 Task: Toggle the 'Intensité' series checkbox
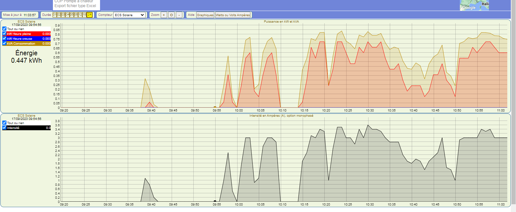(x=5, y=128)
